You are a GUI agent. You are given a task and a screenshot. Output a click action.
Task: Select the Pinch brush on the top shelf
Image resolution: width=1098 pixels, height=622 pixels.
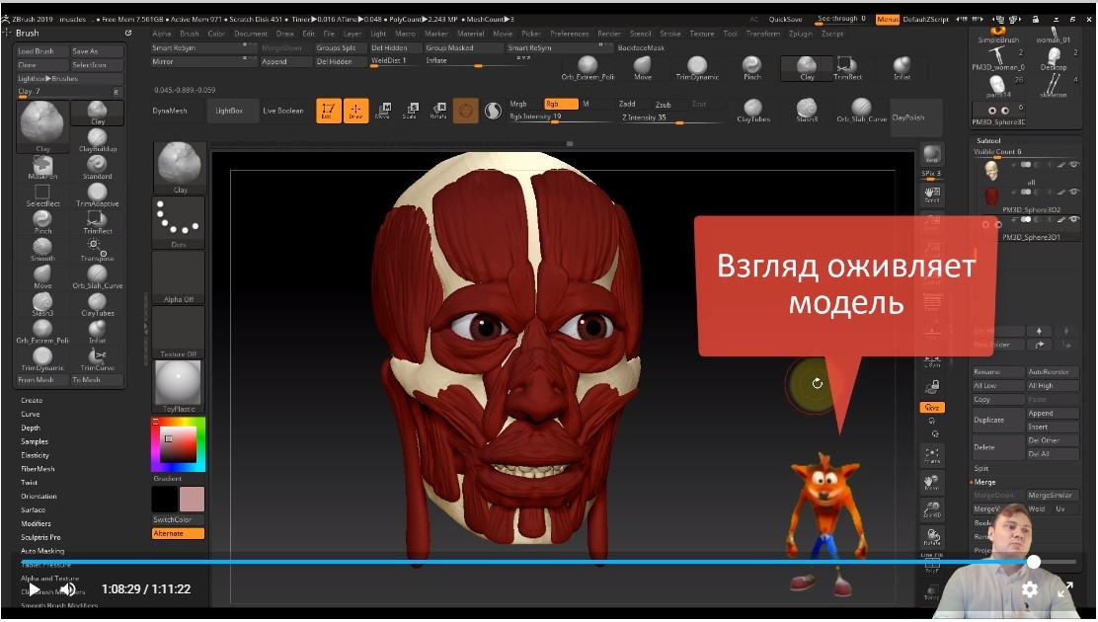[x=752, y=66]
